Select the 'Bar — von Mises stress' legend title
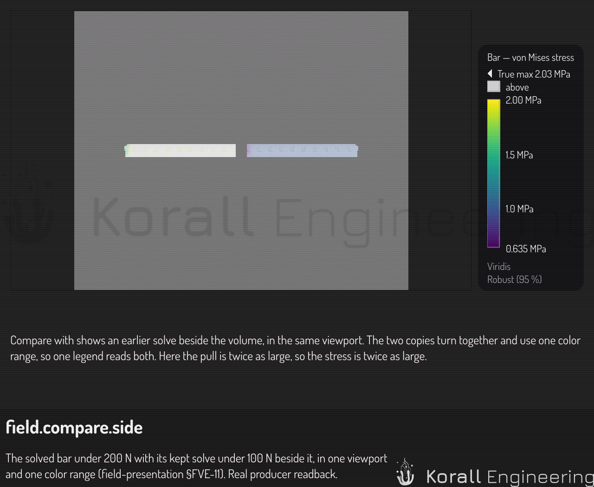 [530, 58]
